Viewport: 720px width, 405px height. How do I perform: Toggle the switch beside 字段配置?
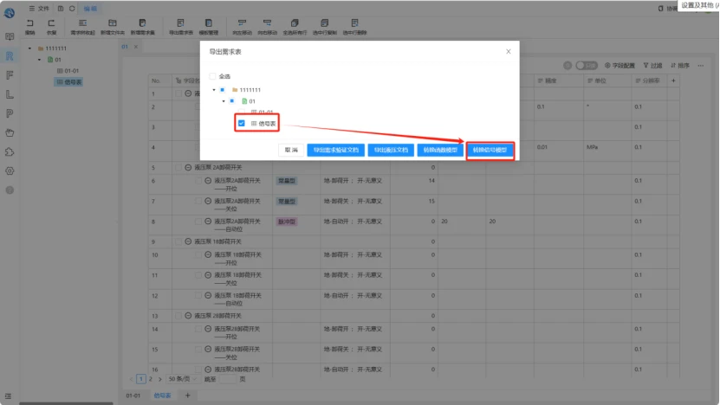tap(587, 66)
